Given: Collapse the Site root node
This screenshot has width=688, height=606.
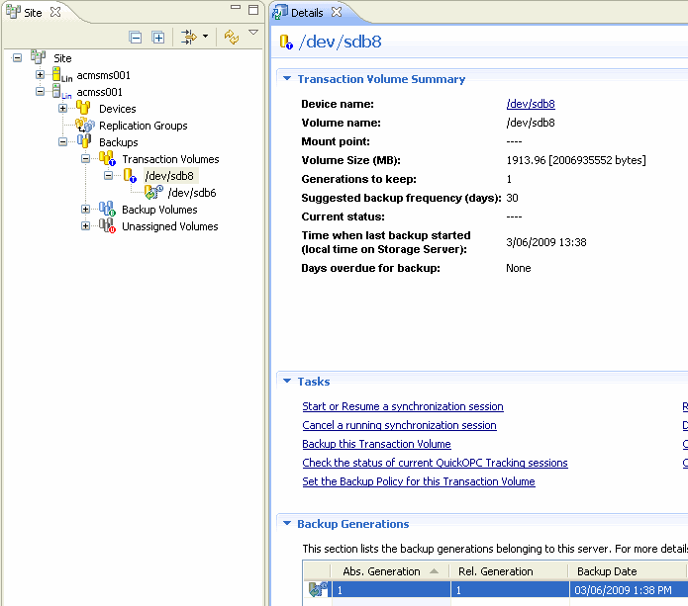Looking at the screenshot, I should pos(17,58).
